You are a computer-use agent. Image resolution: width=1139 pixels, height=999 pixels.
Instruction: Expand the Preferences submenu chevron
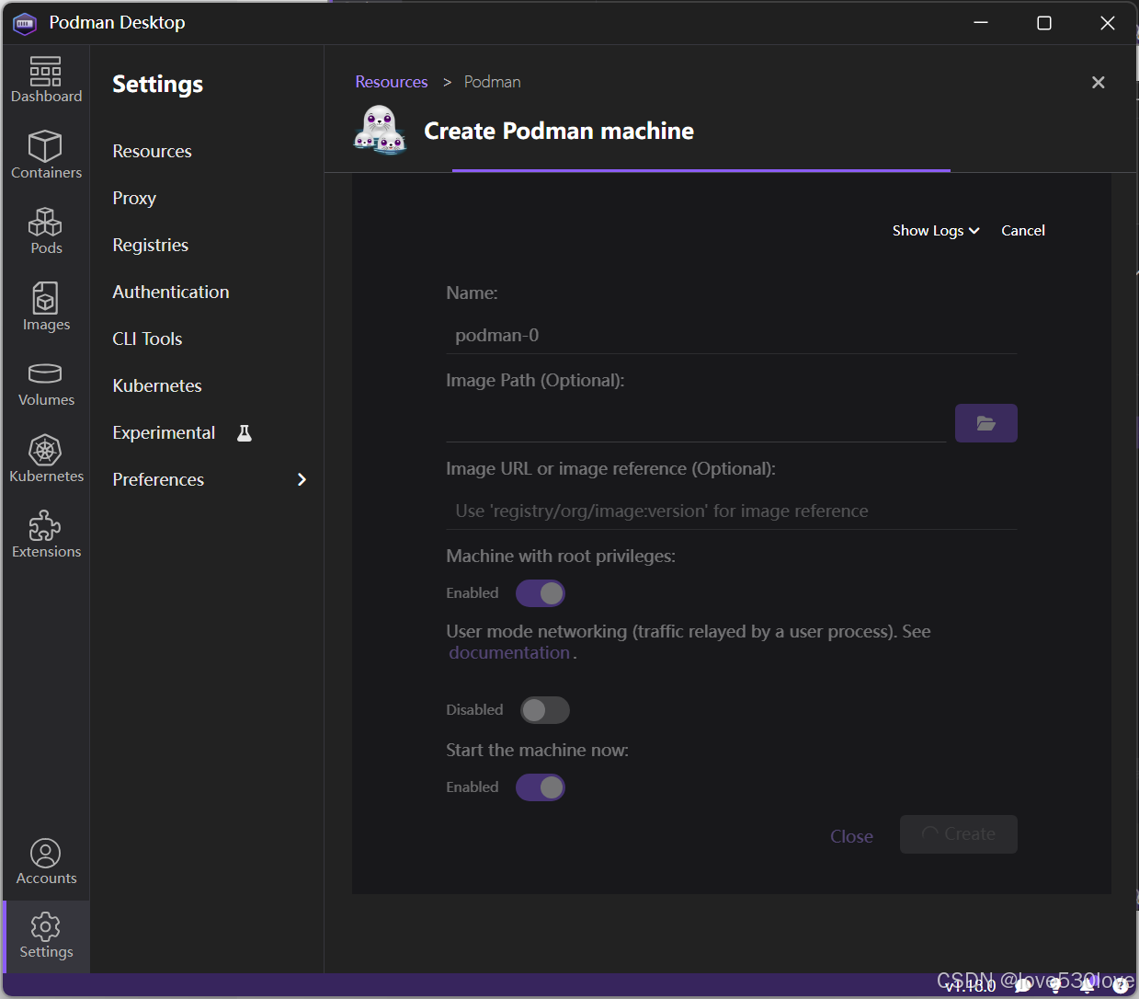tap(302, 479)
